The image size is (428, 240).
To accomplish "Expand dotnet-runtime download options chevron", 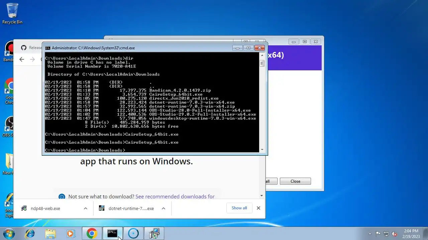I will (x=164, y=208).
